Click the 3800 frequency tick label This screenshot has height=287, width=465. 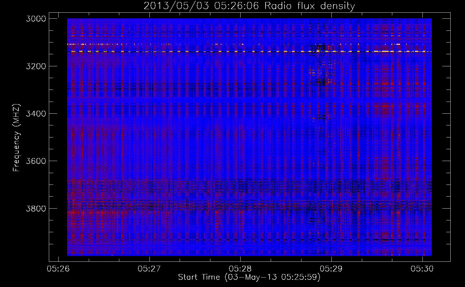(36, 208)
